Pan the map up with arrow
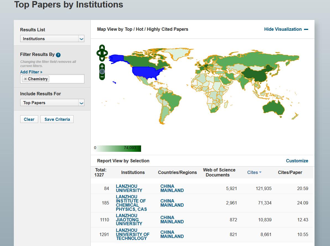 pyautogui.click(x=102, y=47)
